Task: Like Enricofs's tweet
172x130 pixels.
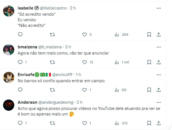Action: click(x=85, y=90)
